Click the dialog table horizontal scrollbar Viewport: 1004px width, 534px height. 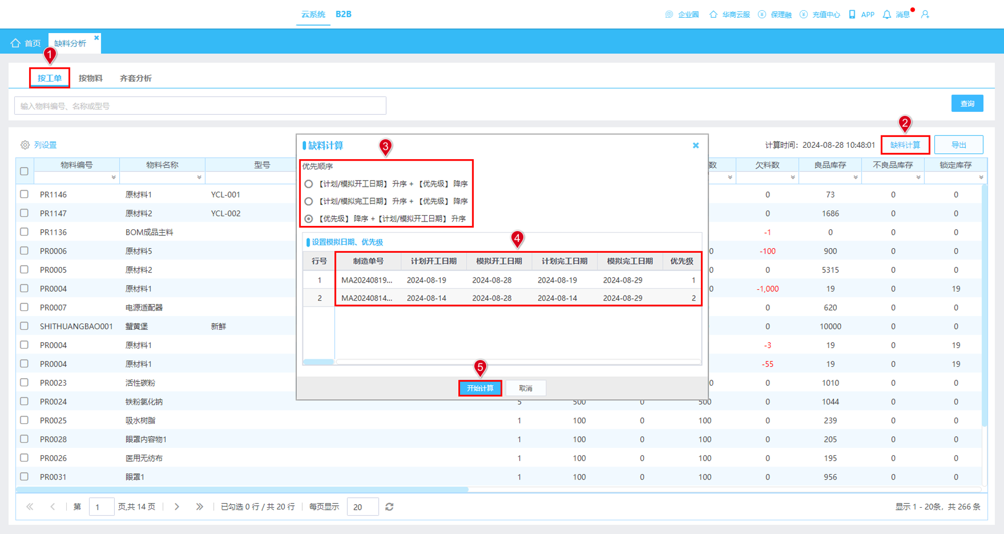pos(518,362)
